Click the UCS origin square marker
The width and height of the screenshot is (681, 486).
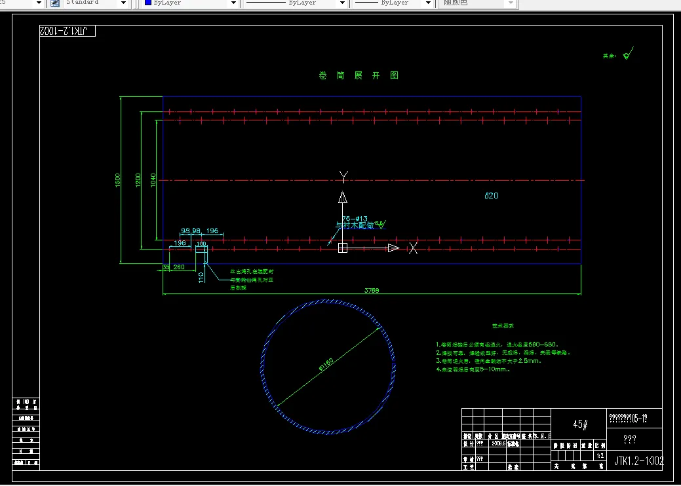pos(343,248)
